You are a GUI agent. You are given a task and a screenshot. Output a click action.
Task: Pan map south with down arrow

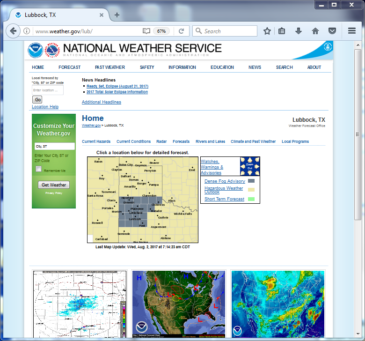click(250, 173)
